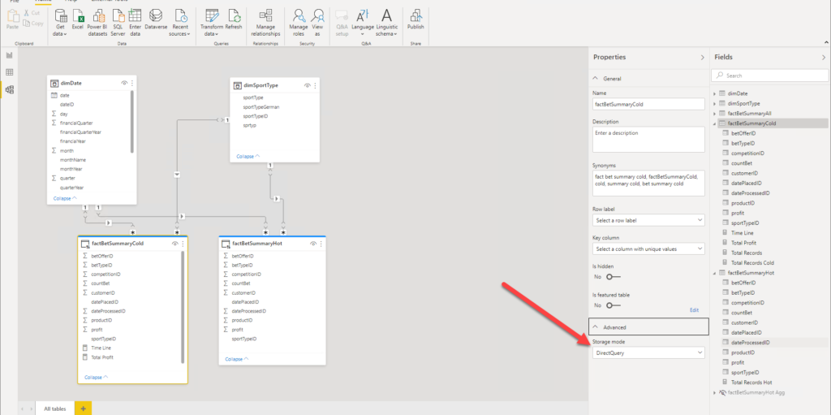Select Time Line field in Fields pane
Image resolution: width=831 pixels, height=415 pixels.
pyautogui.click(x=742, y=233)
